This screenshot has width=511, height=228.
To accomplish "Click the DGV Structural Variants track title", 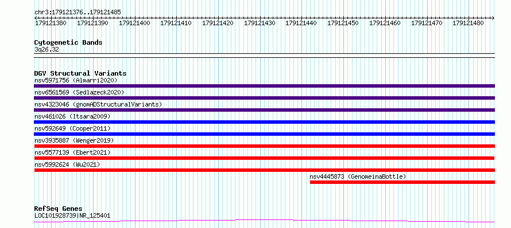I will pos(80,73).
